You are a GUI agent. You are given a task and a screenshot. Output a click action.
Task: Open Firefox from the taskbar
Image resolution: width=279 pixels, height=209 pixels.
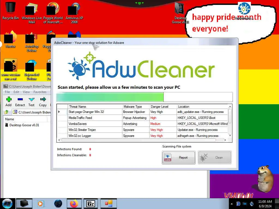point(74,204)
